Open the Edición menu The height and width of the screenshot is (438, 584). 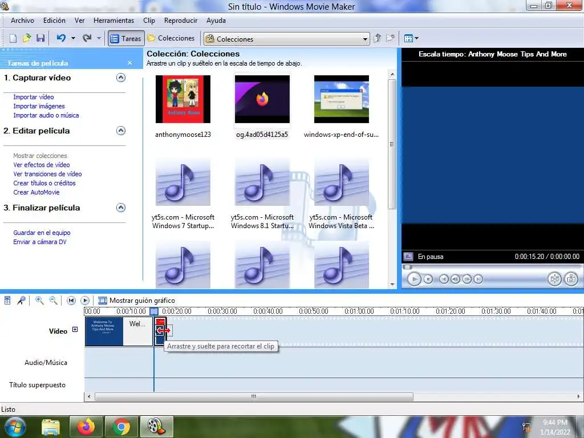pos(54,21)
